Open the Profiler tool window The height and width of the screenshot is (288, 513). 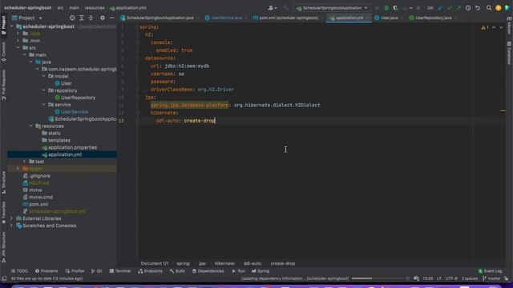pos(75,271)
